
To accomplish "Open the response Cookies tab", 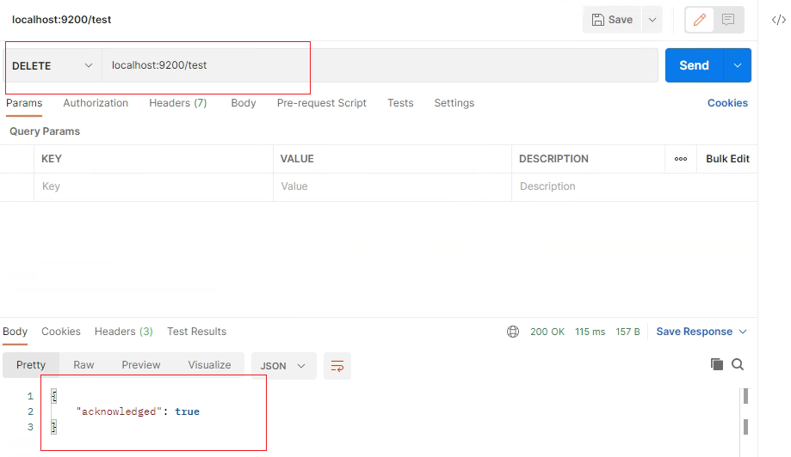I will click(60, 332).
